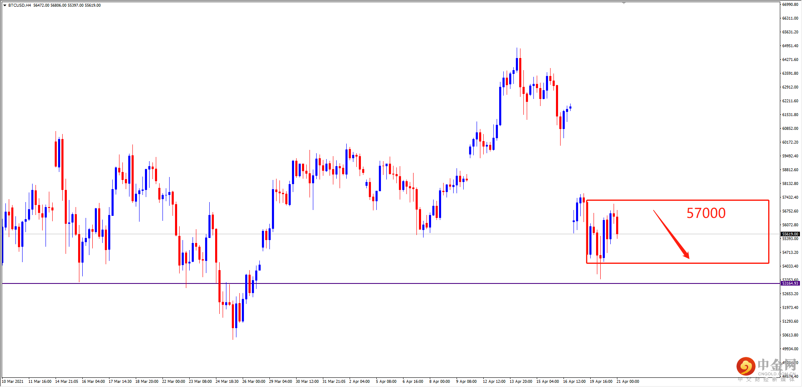
Task: Click the 21 Apr 00:00 time label
Action: click(628, 382)
